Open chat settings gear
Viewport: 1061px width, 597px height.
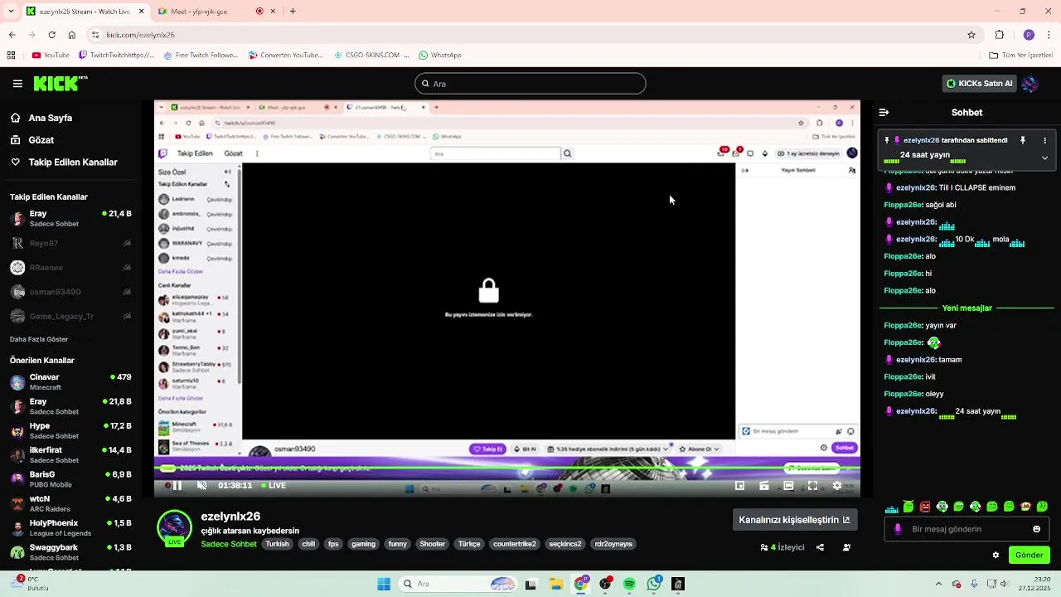[x=996, y=556]
